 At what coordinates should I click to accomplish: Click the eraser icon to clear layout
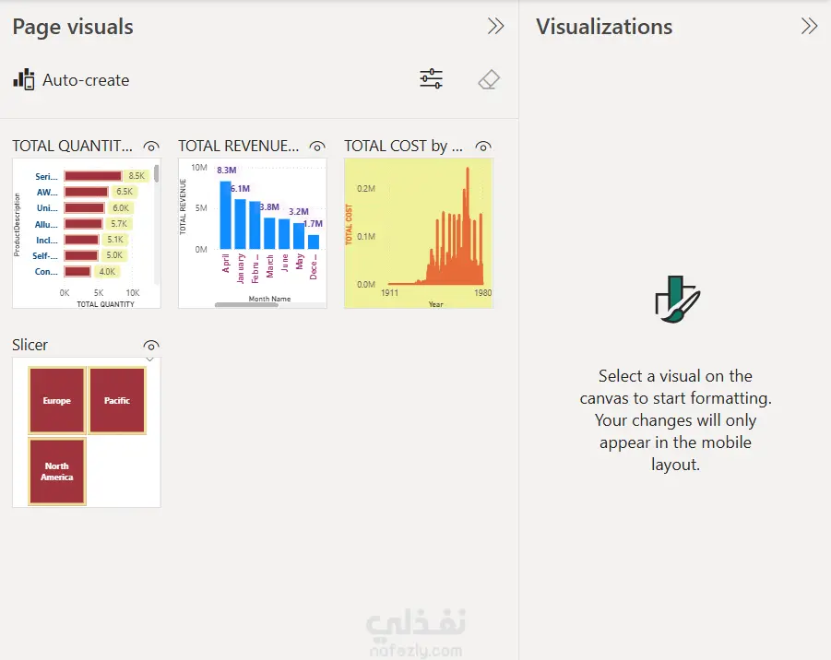pyautogui.click(x=489, y=80)
